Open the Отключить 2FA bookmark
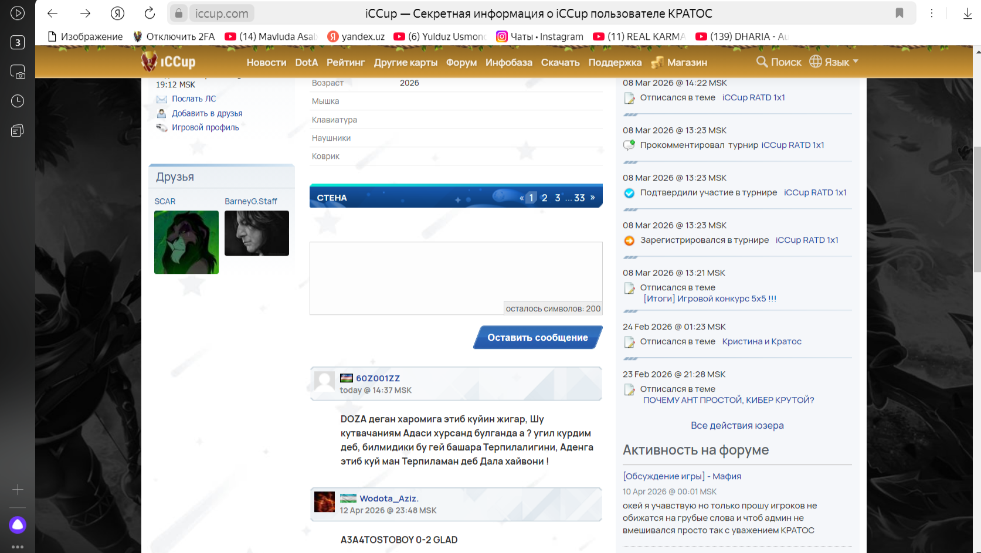This screenshot has height=553, width=981. click(x=174, y=36)
